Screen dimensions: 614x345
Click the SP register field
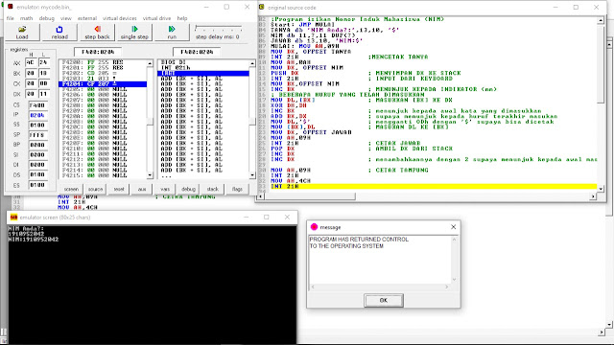coord(38,135)
